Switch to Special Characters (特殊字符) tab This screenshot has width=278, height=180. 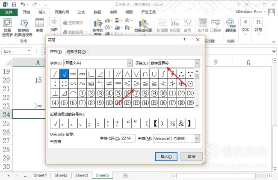pos(76,52)
